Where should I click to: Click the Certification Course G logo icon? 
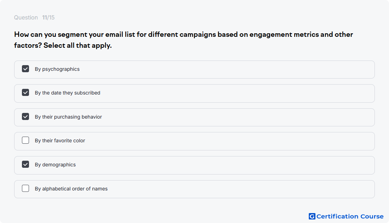click(312, 216)
